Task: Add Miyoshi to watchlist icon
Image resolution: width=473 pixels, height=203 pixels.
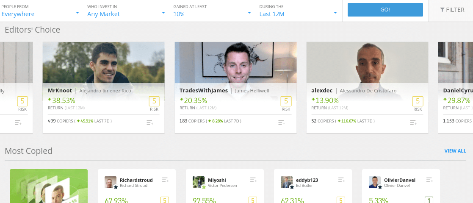Action: (253, 180)
